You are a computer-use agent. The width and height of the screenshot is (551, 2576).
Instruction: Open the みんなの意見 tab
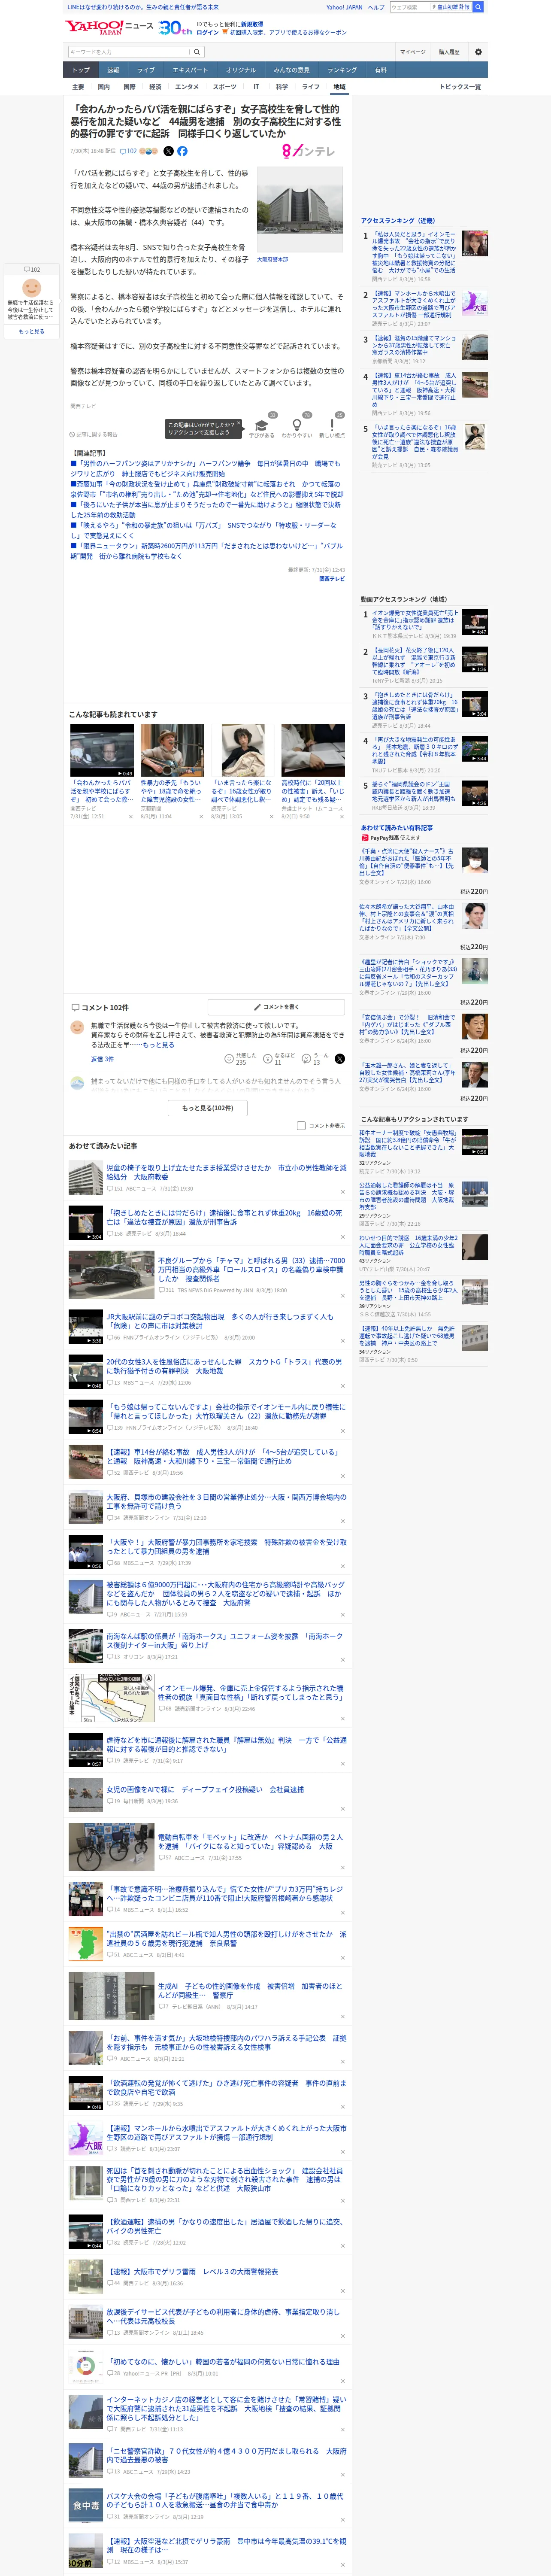pyautogui.click(x=291, y=70)
